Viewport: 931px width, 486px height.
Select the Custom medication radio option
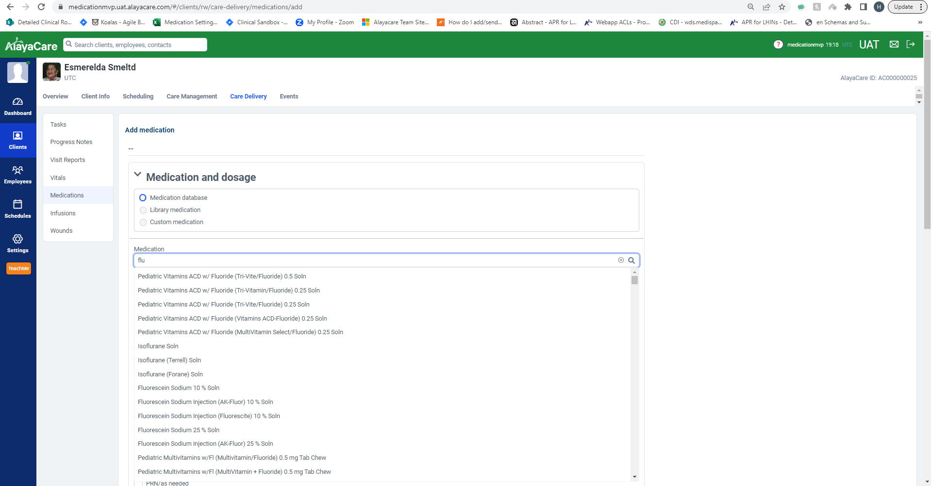143,222
